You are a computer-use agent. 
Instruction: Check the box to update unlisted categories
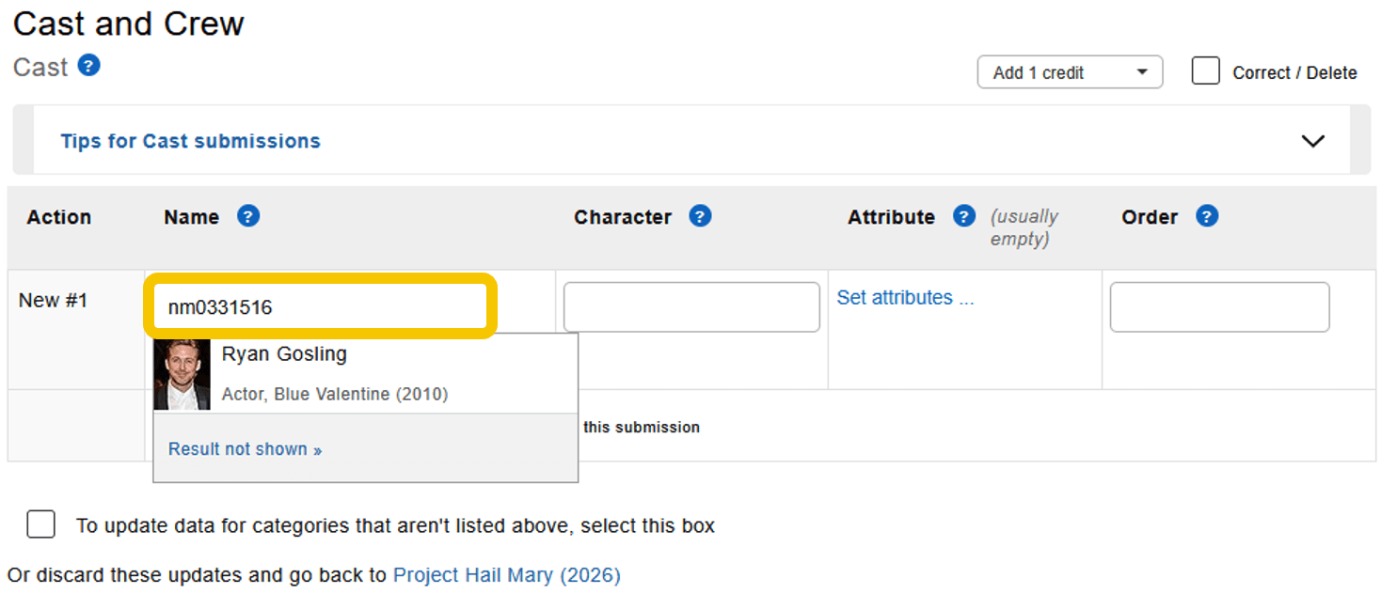[40, 524]
